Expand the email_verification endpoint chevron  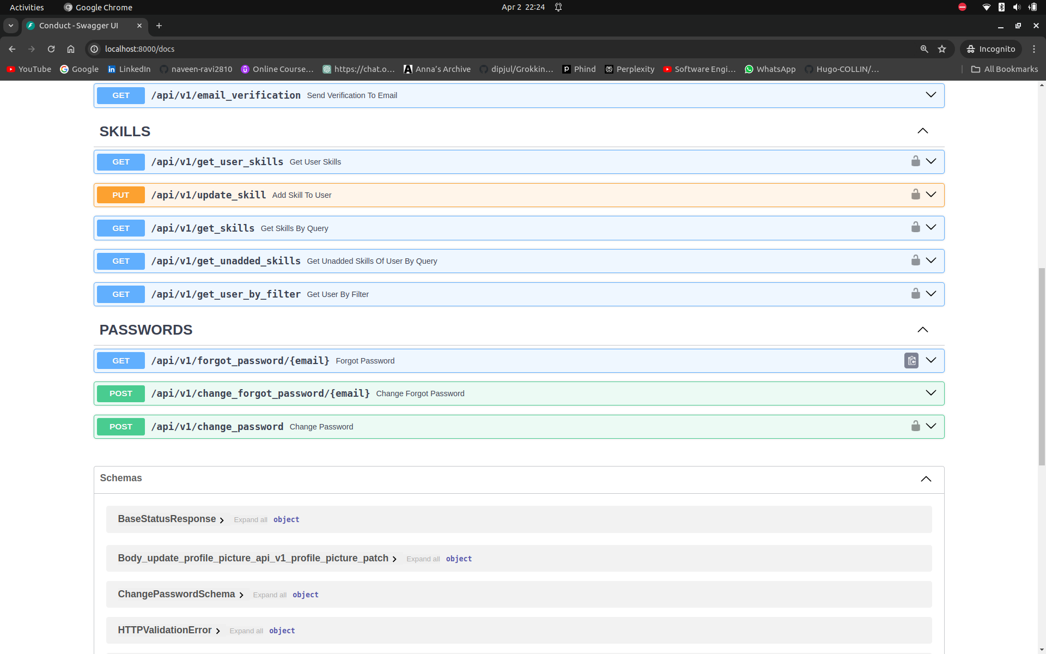tap(931, 95)
